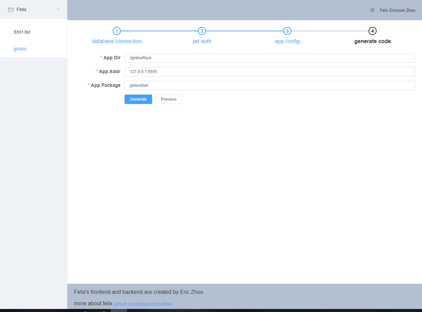Focus the App Dir input field
422x312 pixels.
point(269,58)
